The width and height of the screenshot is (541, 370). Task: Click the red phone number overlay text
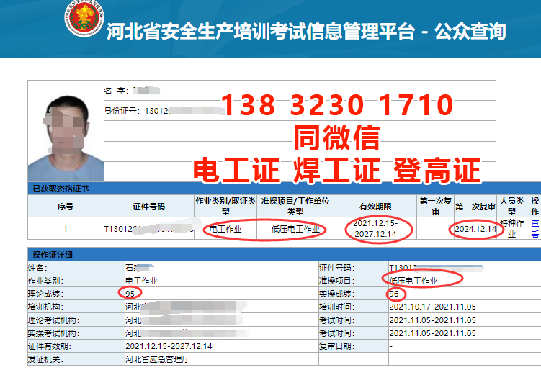click(336, 106)
